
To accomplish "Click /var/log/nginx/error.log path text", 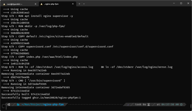I will [x=154, y=67].
